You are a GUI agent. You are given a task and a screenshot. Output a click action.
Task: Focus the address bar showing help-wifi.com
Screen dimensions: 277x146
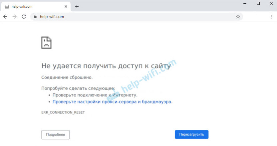[x=137, y=17]
